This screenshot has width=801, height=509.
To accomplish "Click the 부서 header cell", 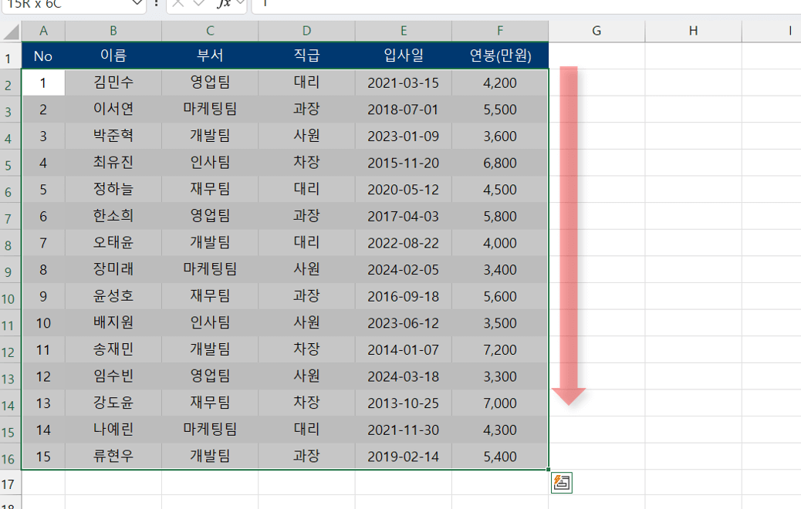I will [x=210, y=56].
